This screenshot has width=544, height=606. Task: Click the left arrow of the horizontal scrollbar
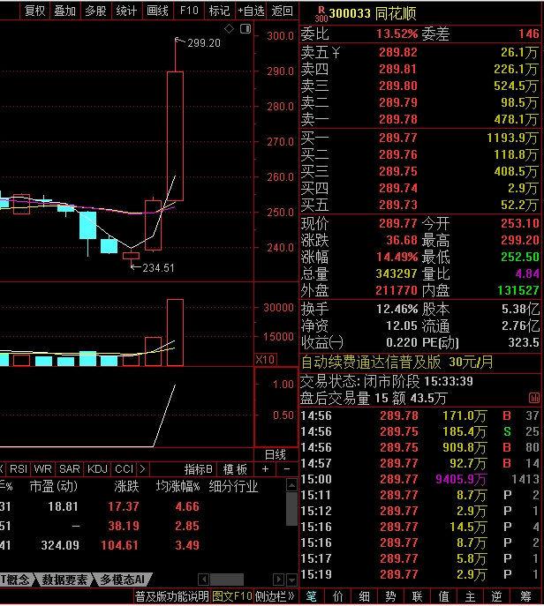pyautogui.click(x=203, y=580)
